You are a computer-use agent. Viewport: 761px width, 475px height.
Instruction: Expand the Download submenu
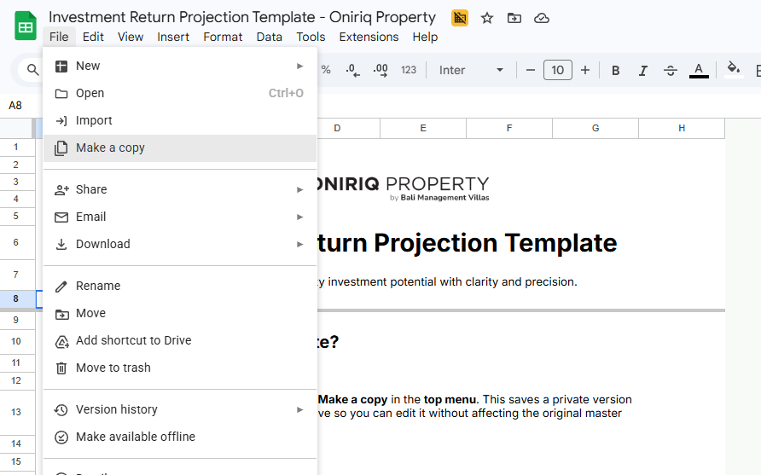(x=180, y=244)
